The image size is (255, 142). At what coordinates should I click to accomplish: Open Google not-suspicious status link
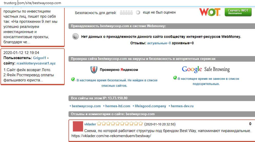208,81
